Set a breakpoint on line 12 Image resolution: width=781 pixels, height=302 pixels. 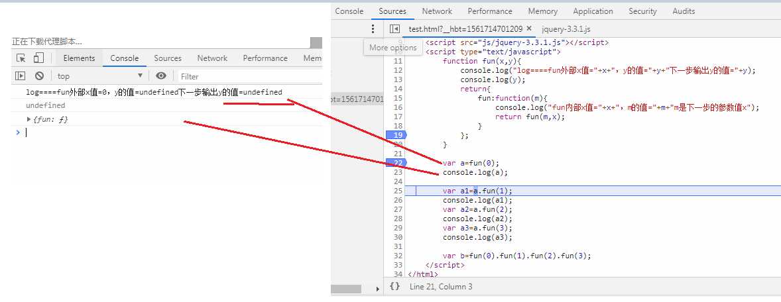click(398, 70)
